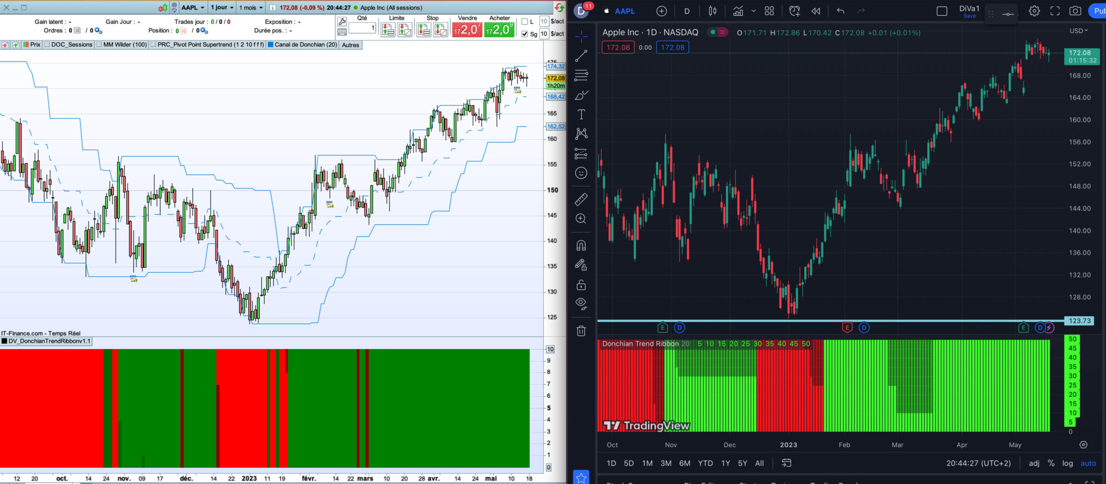Click the zoom in magnifier tool
This screenshot has width=1106, height=484.
pos(581,219)
